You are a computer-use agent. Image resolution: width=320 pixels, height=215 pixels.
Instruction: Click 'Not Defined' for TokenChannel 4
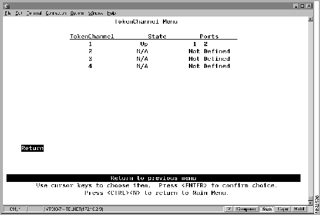(209, 66)
